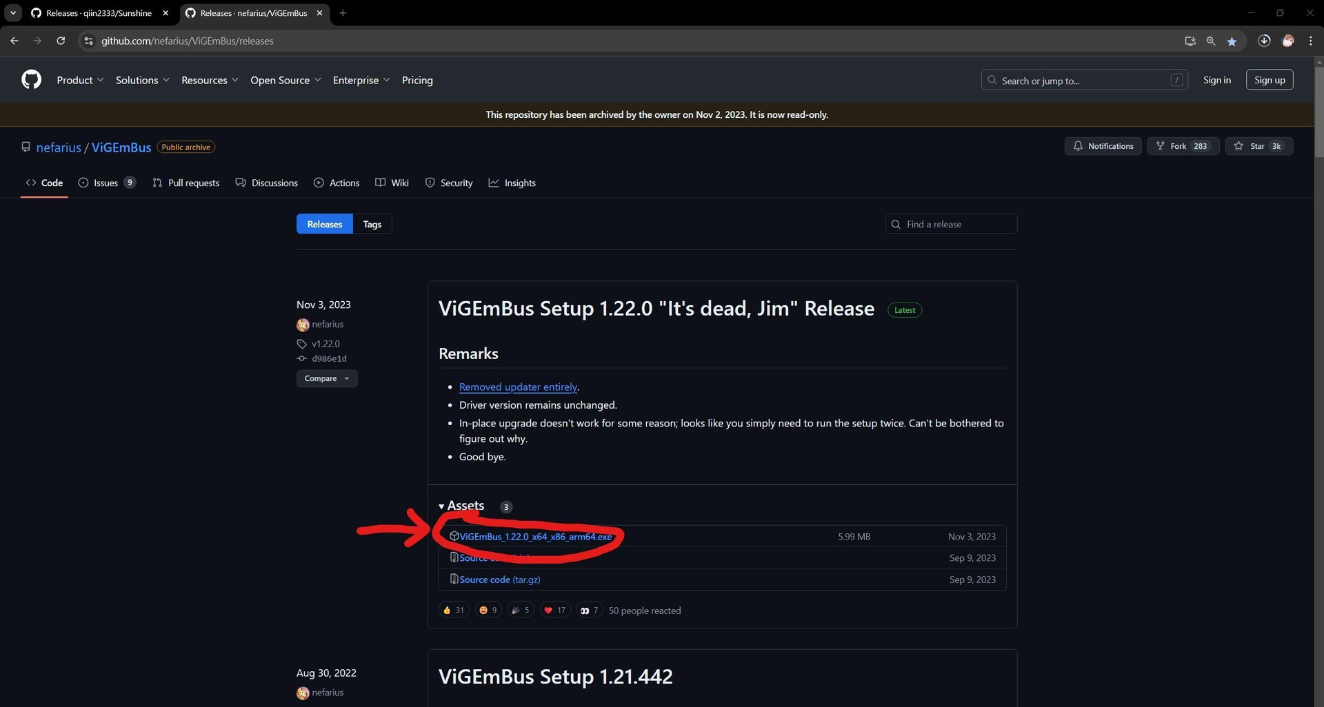Open the browser downloads icon
The width and height of the screenshot is (1324, 707).
pos(1264,41)
